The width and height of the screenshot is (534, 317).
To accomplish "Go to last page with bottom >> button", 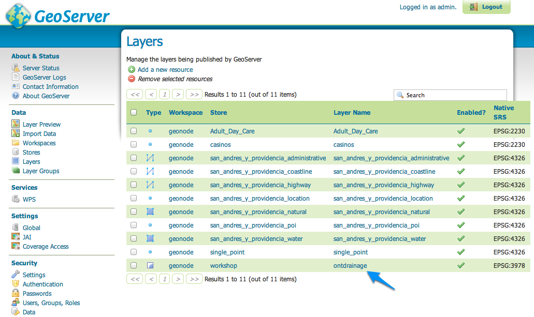I will [x=194, y=279].
